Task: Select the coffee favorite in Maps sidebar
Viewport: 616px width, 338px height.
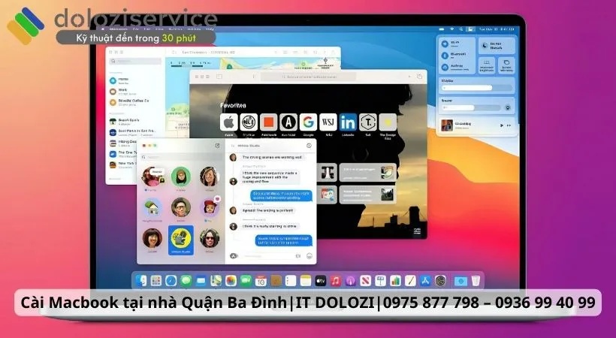Action: (134, 102)
